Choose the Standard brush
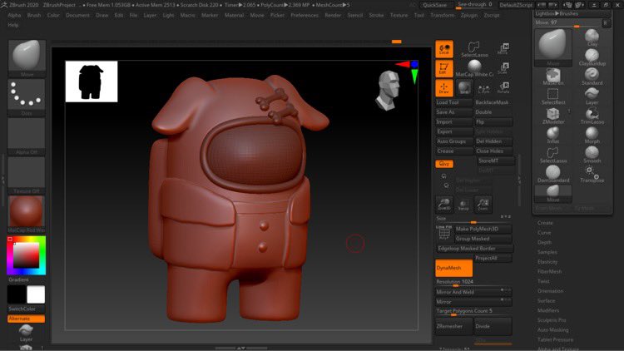 [592, 77]
